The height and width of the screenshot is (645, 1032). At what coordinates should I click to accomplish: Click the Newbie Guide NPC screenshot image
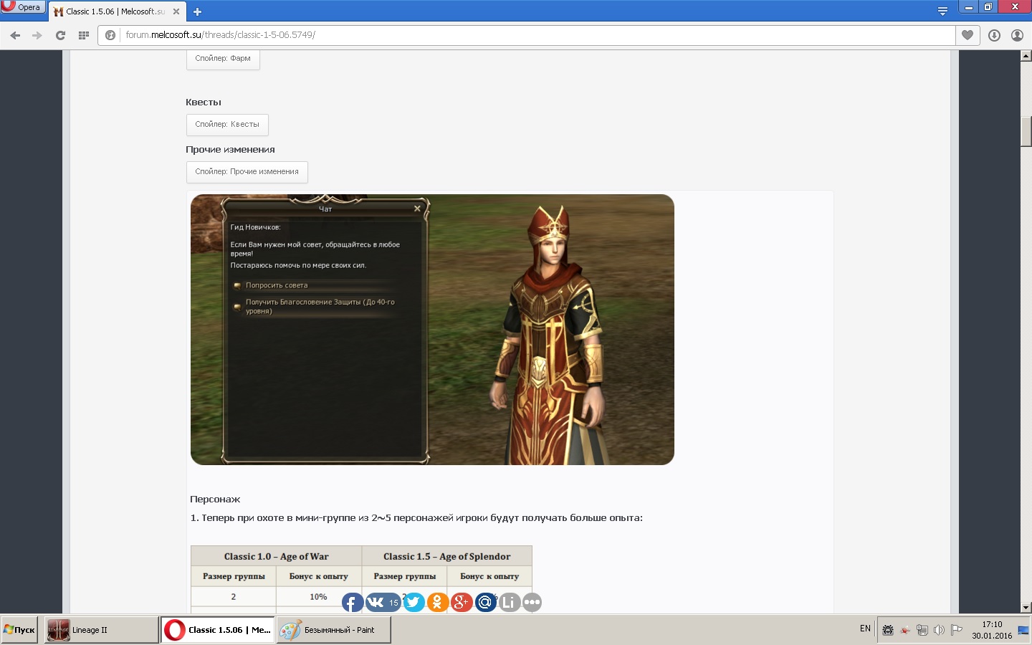[x=432, y=330]
